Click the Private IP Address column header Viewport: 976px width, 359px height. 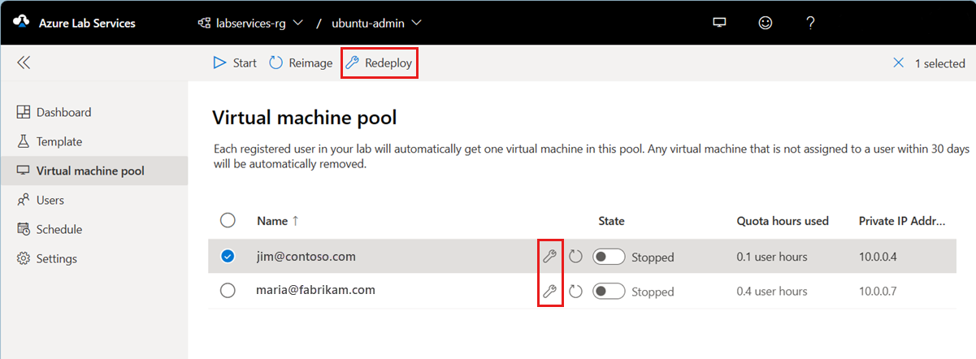click(x=903, y=221)
